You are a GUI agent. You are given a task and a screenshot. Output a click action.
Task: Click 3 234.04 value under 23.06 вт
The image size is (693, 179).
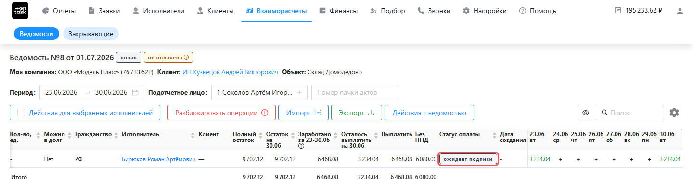[x=539, y=159]
